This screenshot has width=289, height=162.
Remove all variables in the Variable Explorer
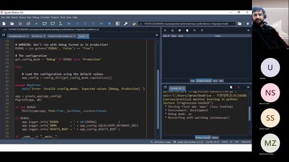pos(187,31)
